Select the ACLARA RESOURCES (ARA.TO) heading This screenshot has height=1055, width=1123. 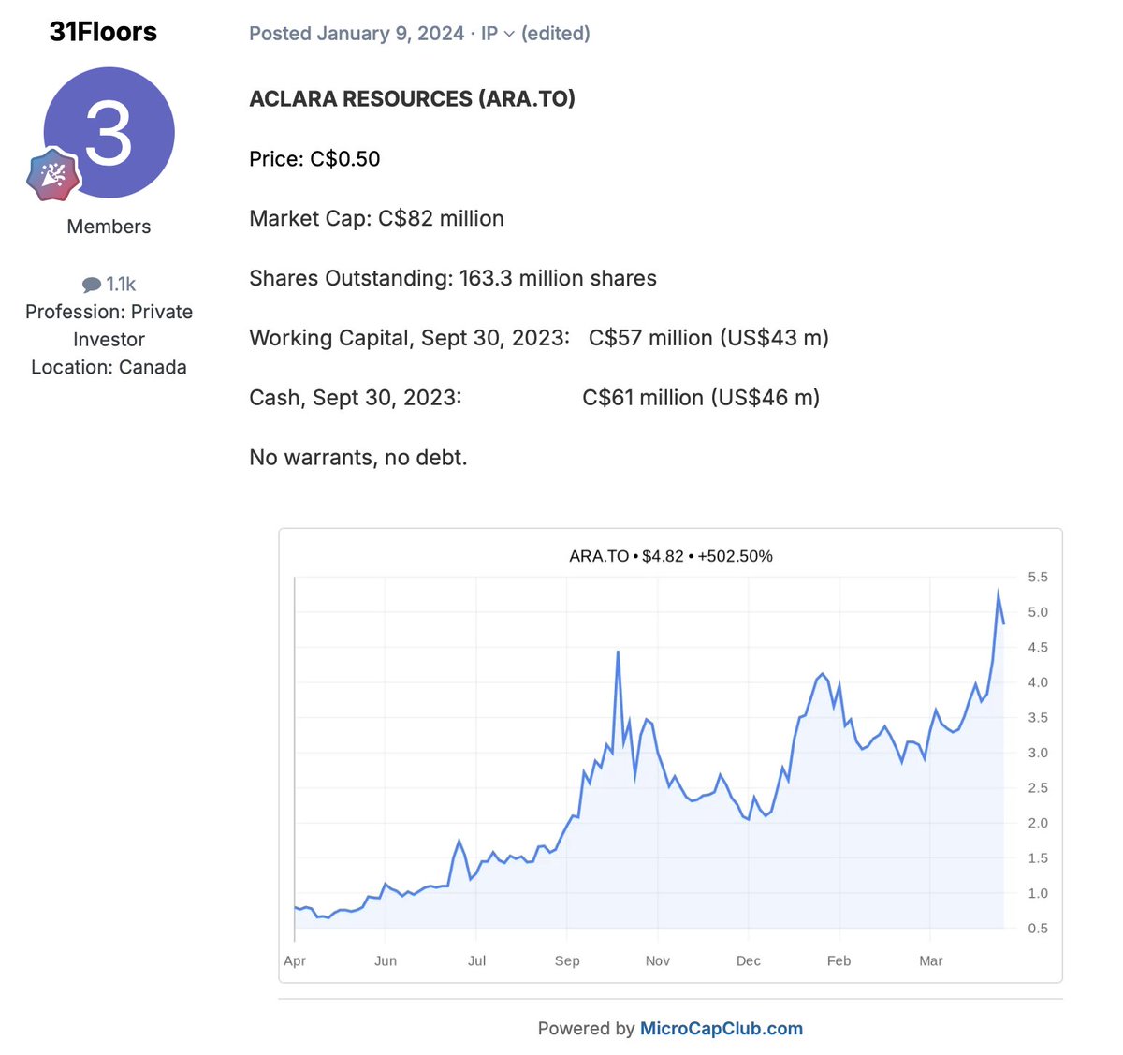(413, 98)
